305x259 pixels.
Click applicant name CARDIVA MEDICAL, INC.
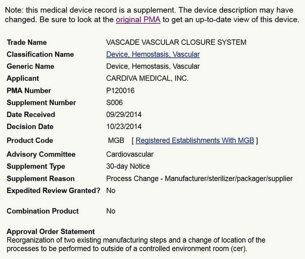coord(147,79)
